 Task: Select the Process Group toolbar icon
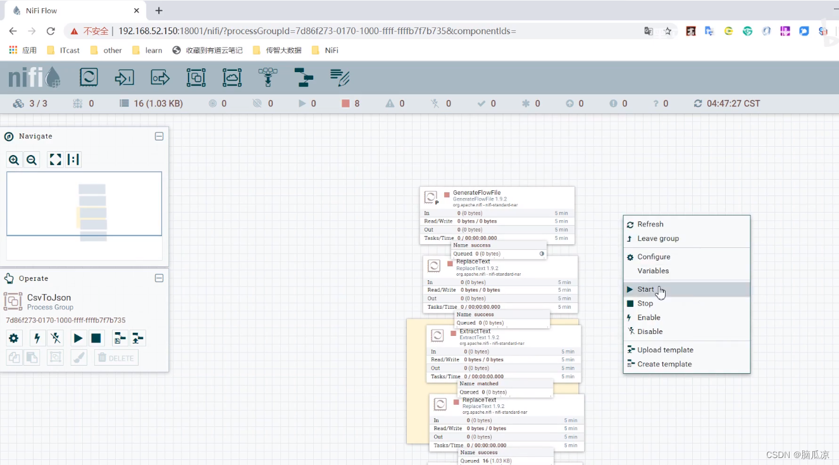tap(196, 78)
